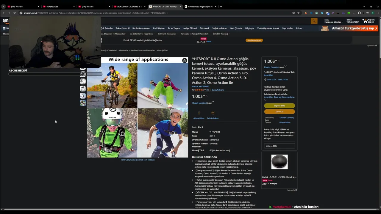The height and width of the screenshot is (214, 381).
Task: Open the Prime dropdown menu
Action: click(x=300, y=28)
